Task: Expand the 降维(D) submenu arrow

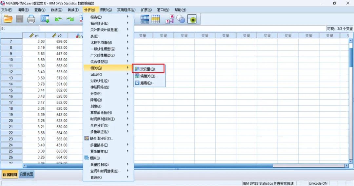Action: (x=128, y=100)
